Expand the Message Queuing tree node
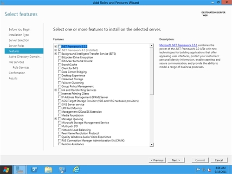Image resolution: width=232 pixels, height=174 pixels. click(56, 119)
